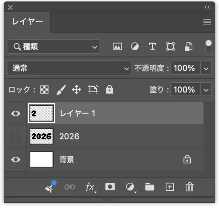Open the 種類 filter type dropdown
The image size is (219, 208).
pyautogui.click(x=54, y=47)
